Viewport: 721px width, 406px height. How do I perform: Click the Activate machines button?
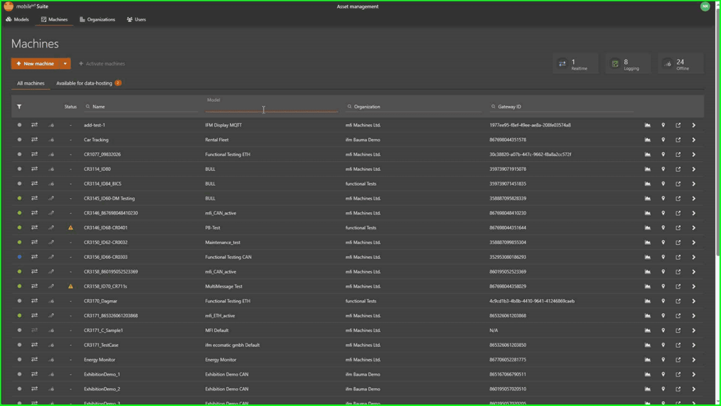tap(102, 64)
